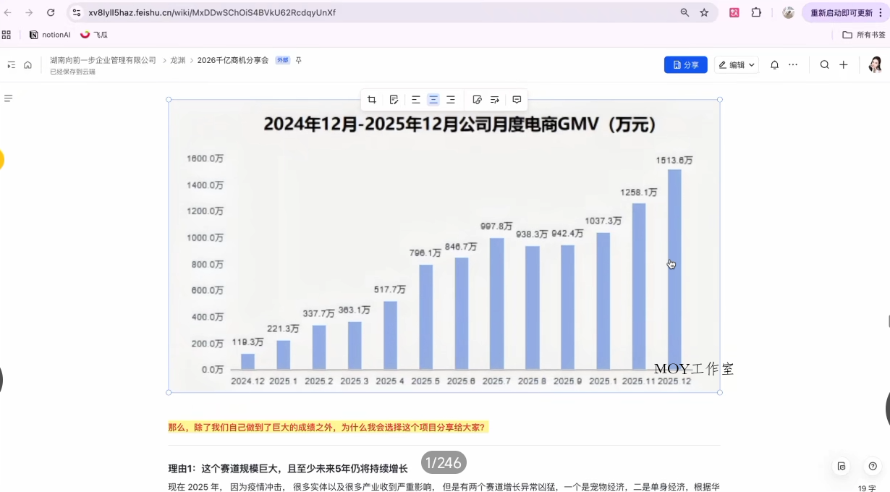
Task: Create new content with the plus icon
Action: pyautogui.click(x=844, y=64)
